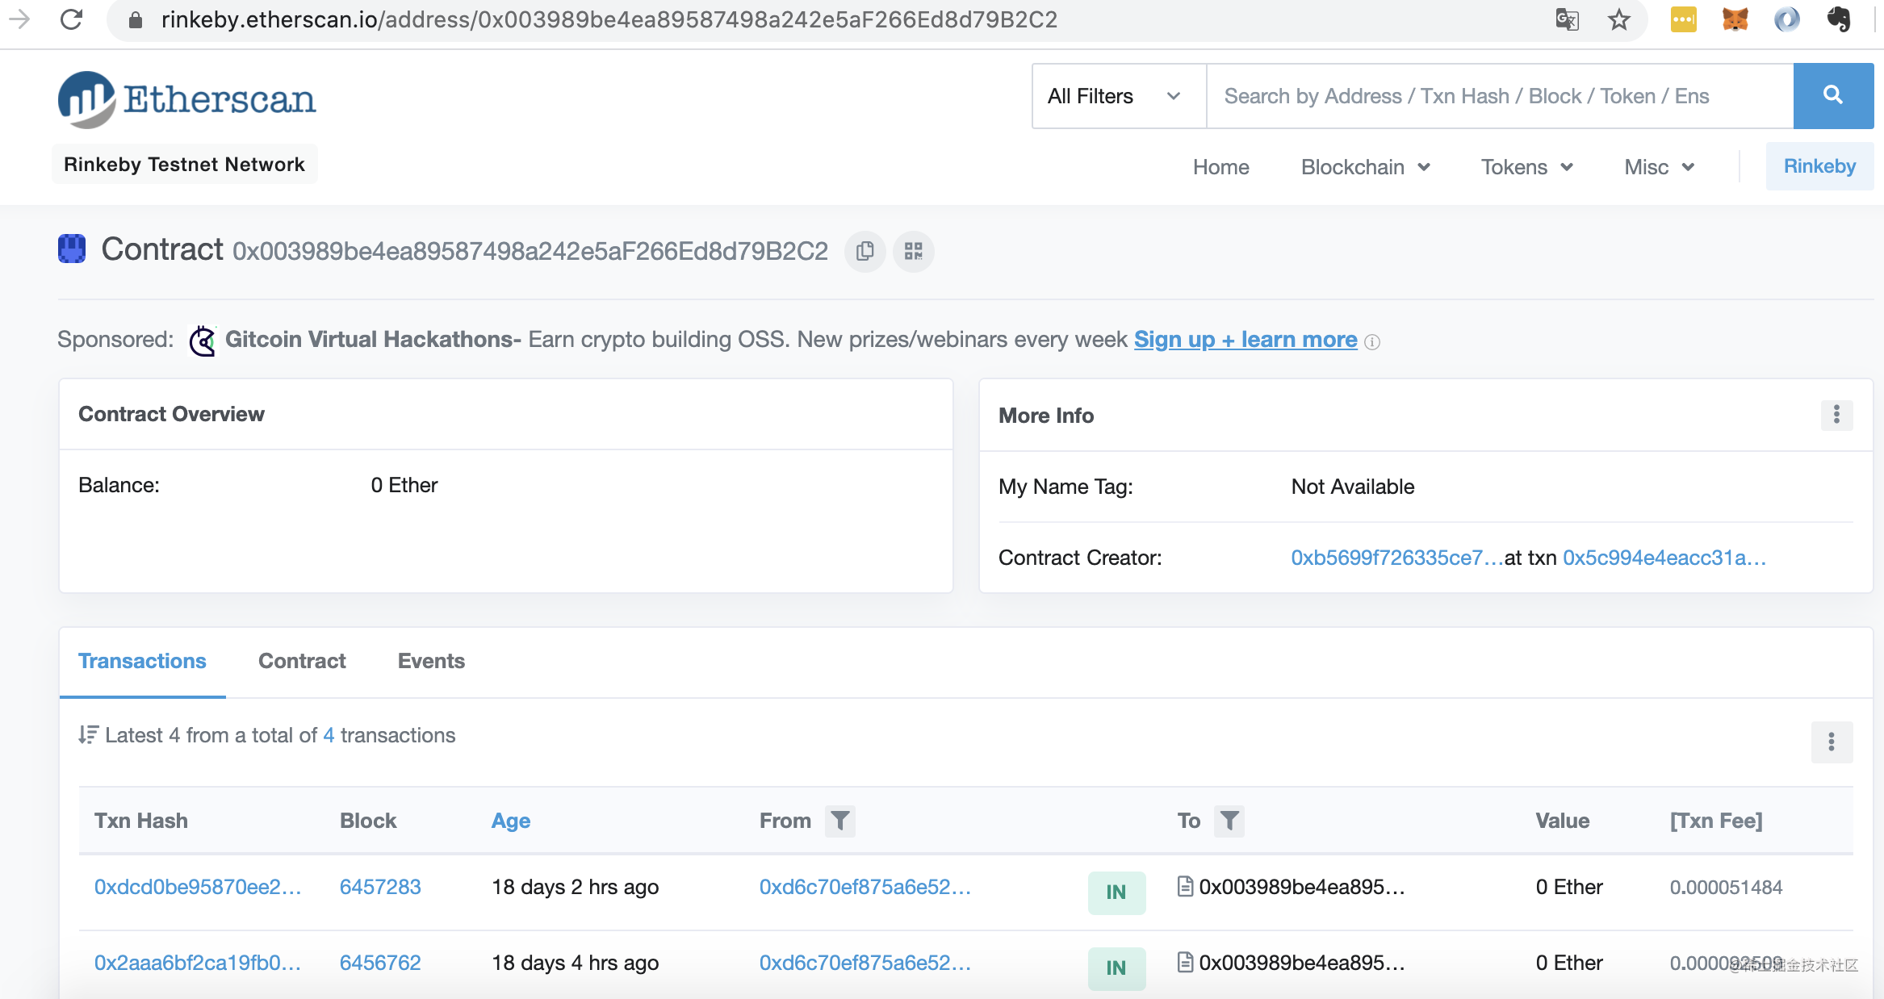The height and width of the screenshot is (999, 1884).
Task: Open From address in 18 days 4 hrs row
Action: 865,963
